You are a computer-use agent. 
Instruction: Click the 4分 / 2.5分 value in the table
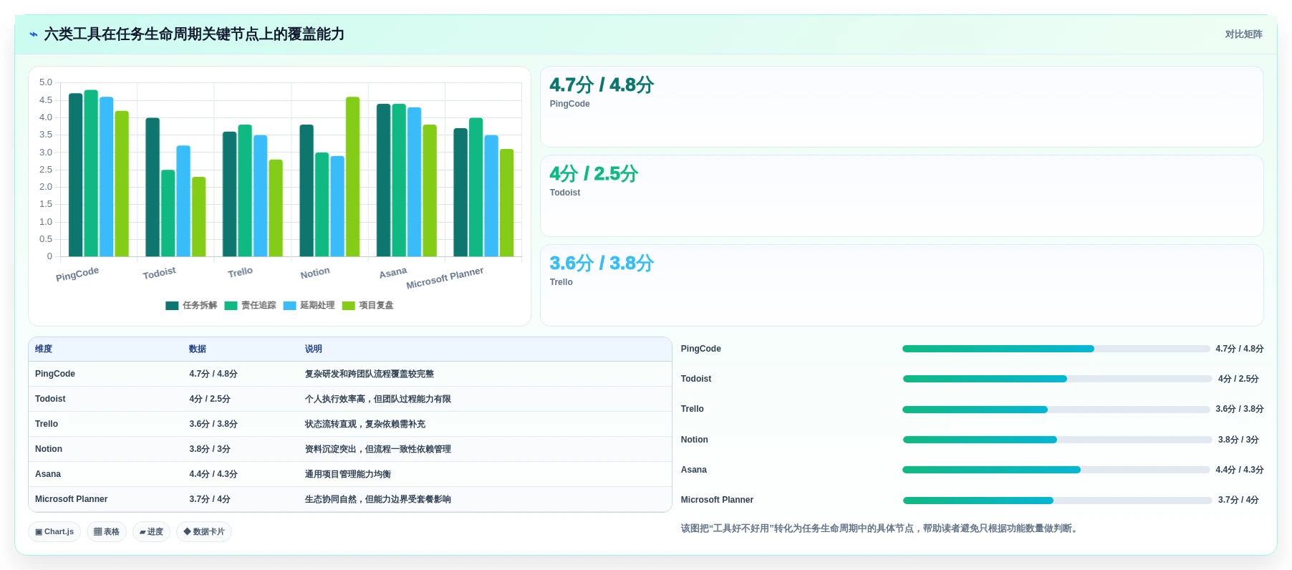(210, 399)
